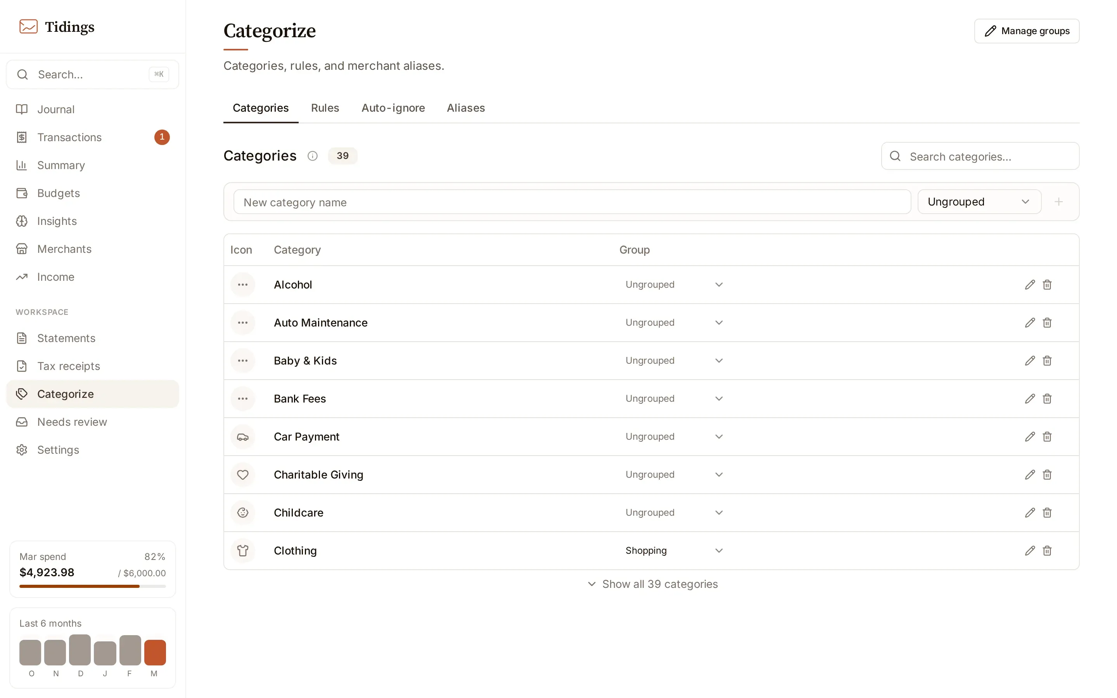1117x698 pixels.
Task: Click the Tax receipts icon
Action: (22, 366)
